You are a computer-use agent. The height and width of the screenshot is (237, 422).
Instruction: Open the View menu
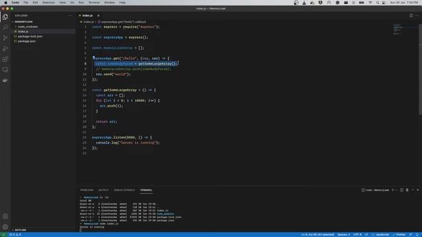(x=63, y=3)
